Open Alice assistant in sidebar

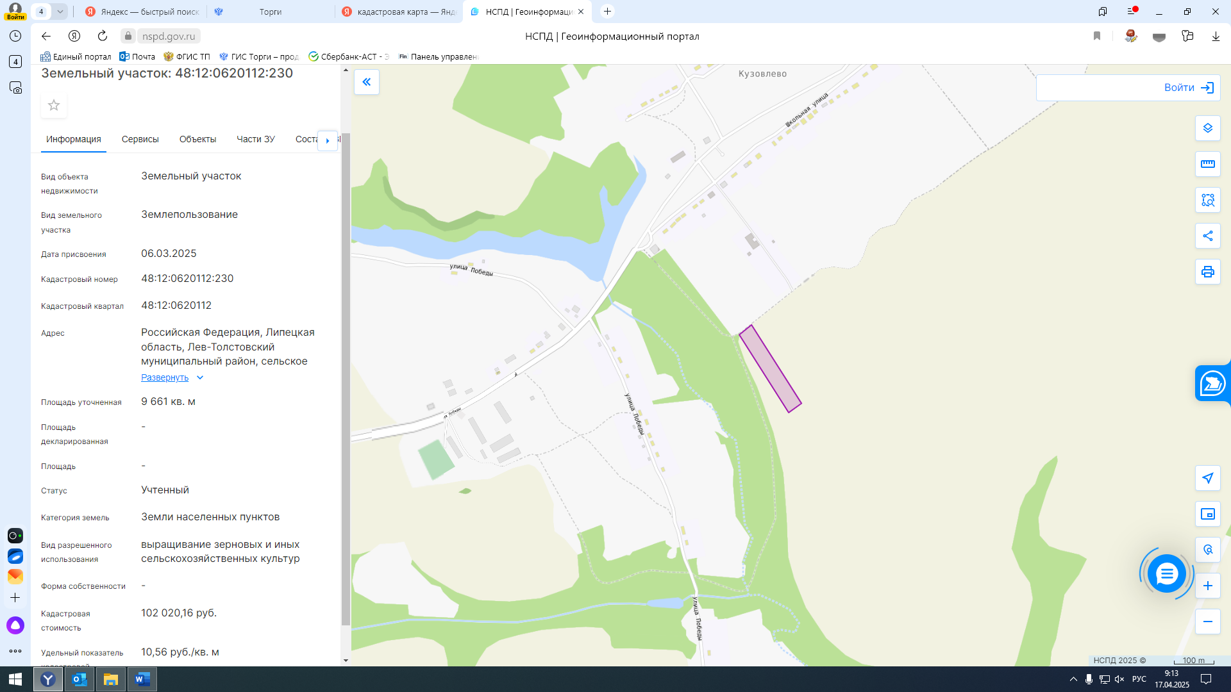tap(15, 625)
